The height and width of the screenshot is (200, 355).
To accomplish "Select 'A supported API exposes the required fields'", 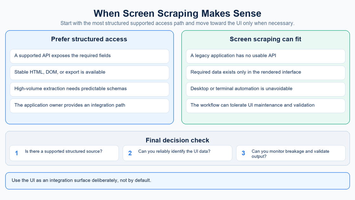I will point(89,56).
